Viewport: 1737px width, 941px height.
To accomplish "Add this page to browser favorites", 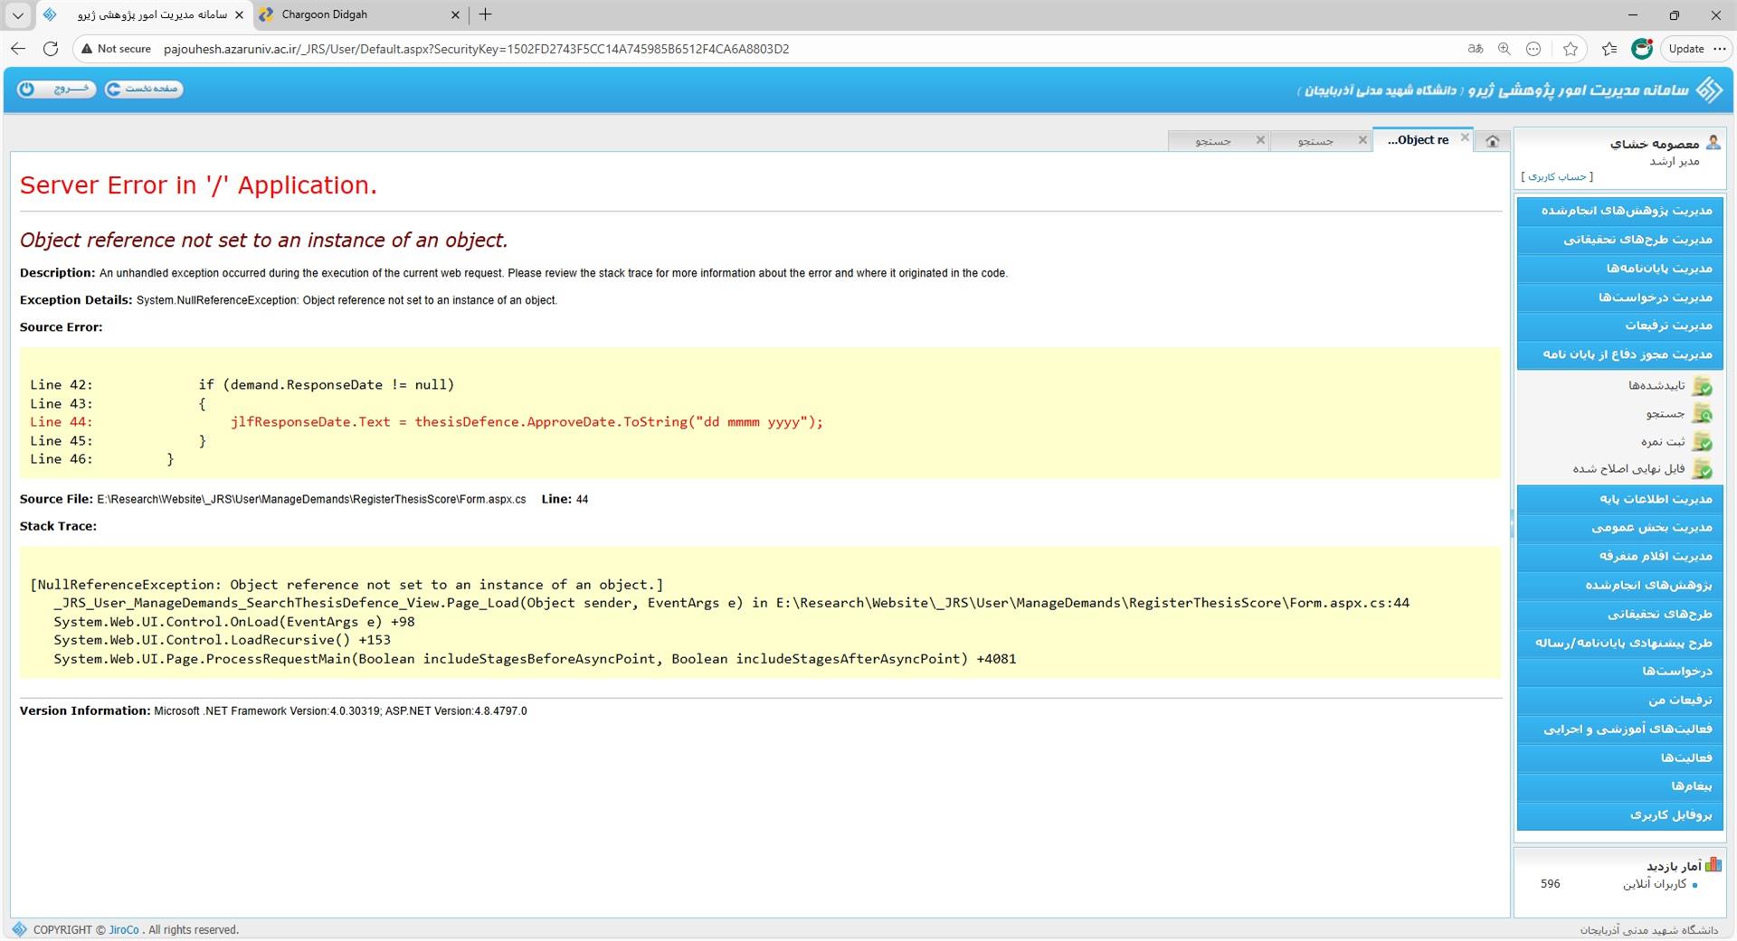I will 1571,49.
